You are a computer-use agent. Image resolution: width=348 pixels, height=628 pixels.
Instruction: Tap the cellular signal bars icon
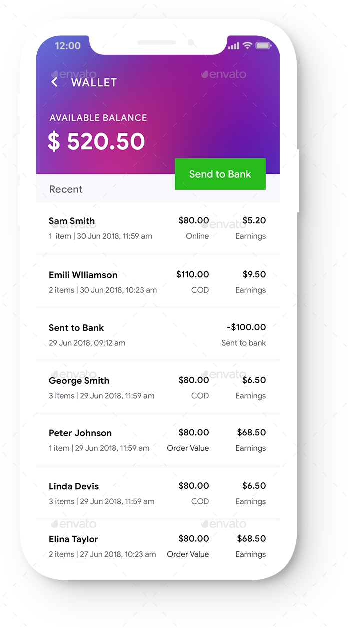tap(232, 45)
